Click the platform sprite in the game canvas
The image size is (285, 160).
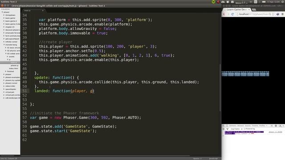coord(245,74)
